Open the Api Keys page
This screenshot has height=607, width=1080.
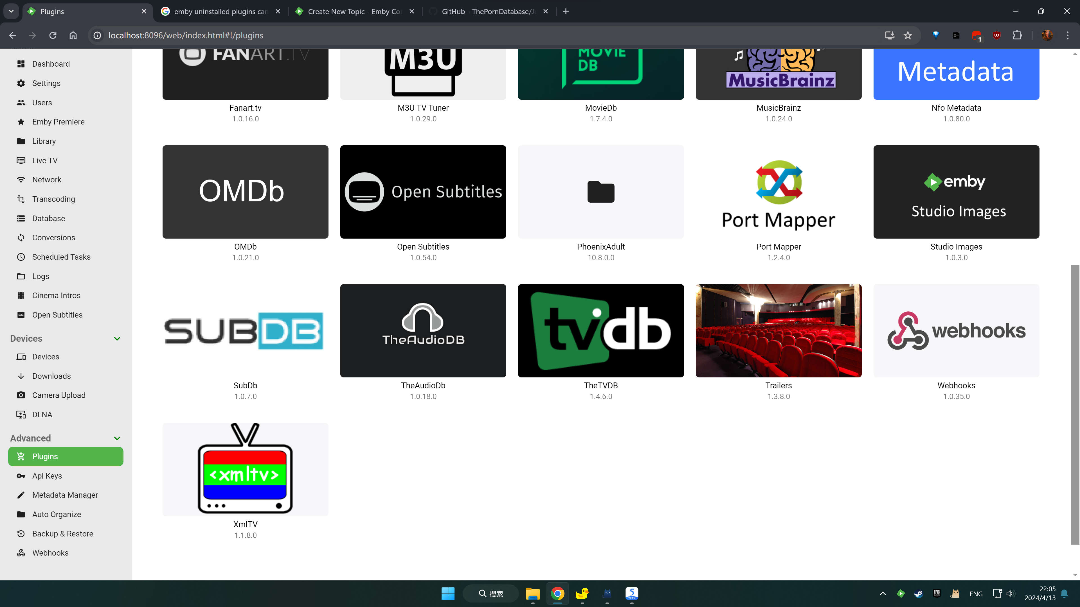pyautogui.click(x=46, y=475)
